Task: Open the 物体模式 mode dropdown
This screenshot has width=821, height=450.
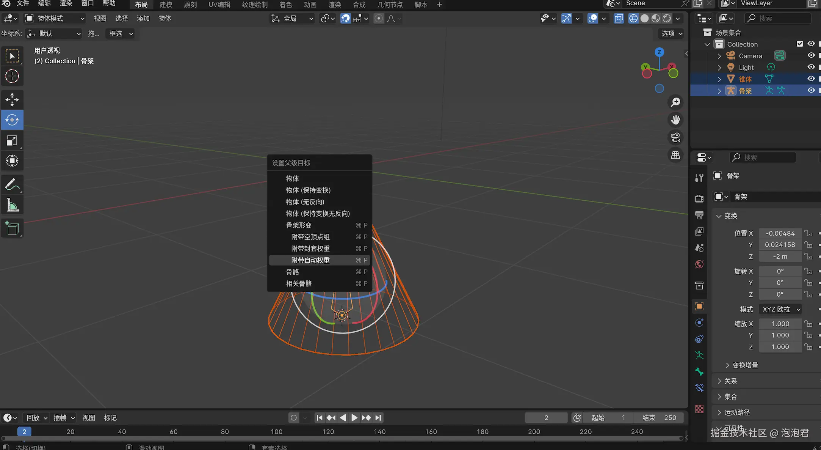Action: coord(55,18)
